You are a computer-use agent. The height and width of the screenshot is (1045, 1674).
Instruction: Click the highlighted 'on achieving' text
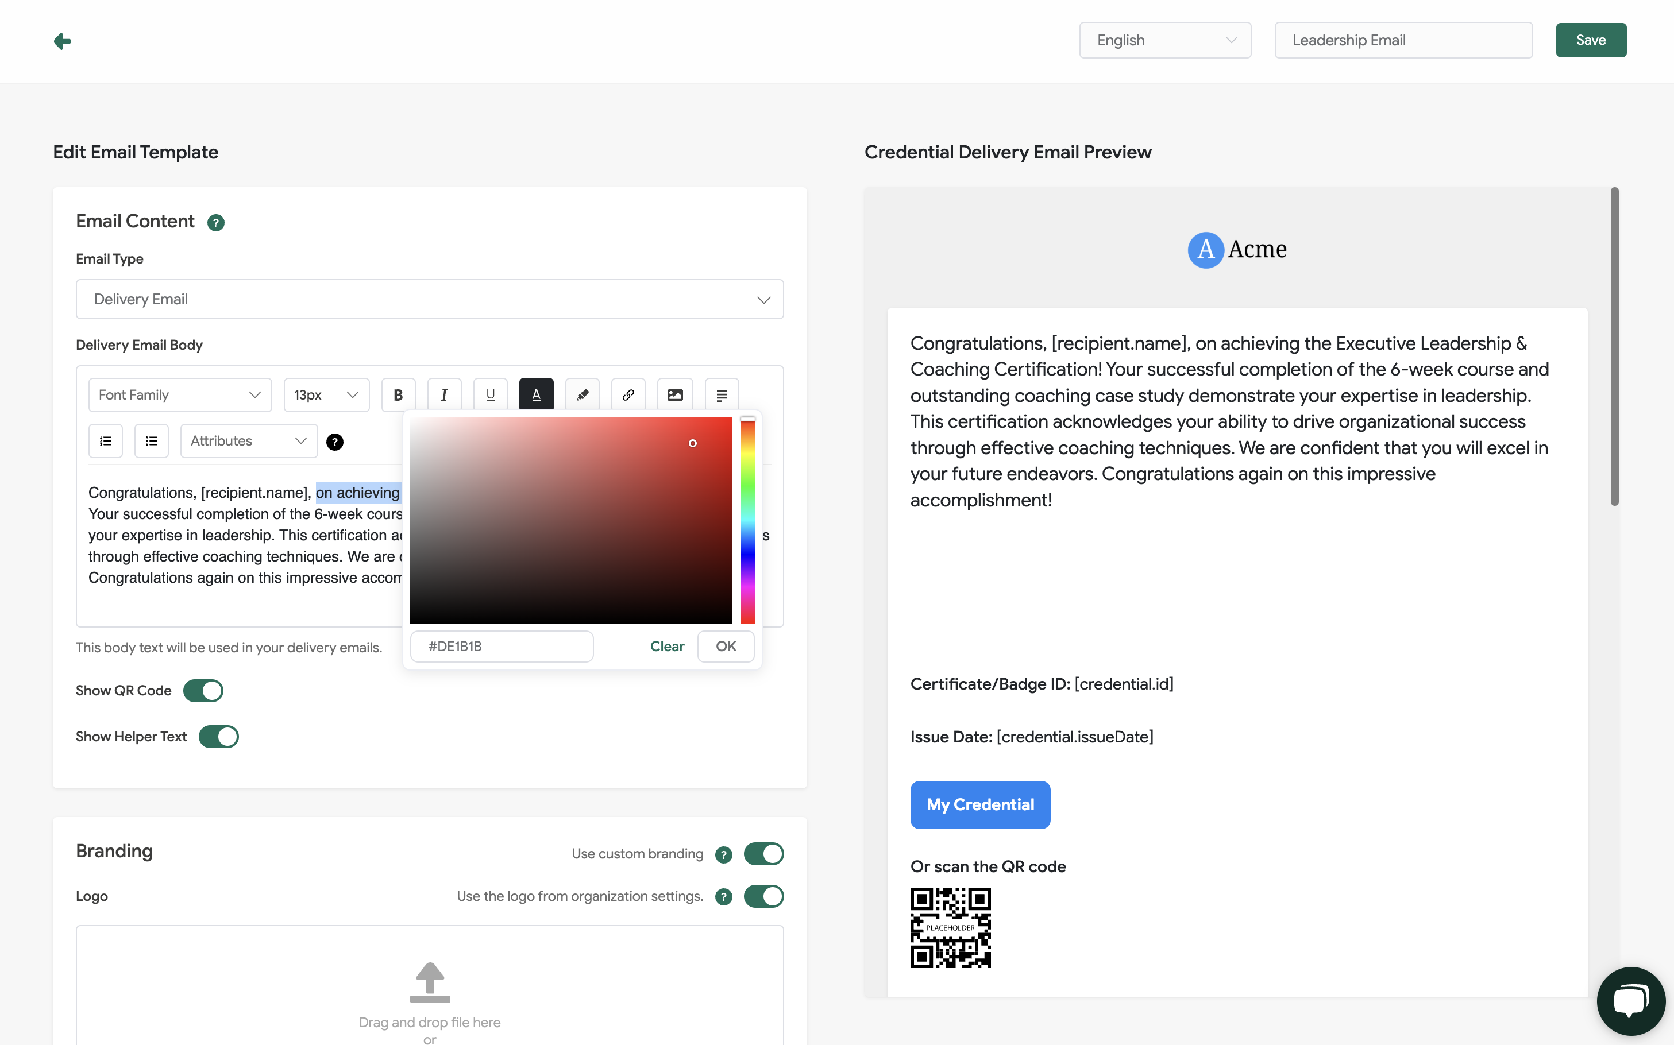coord(357,493)
